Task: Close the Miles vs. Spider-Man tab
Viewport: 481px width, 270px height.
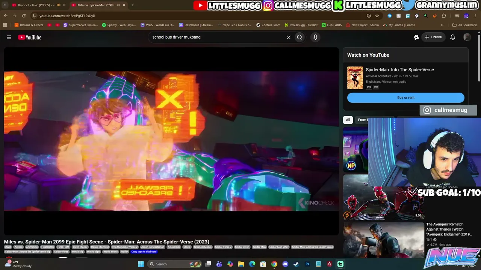Action: [124, 5]
